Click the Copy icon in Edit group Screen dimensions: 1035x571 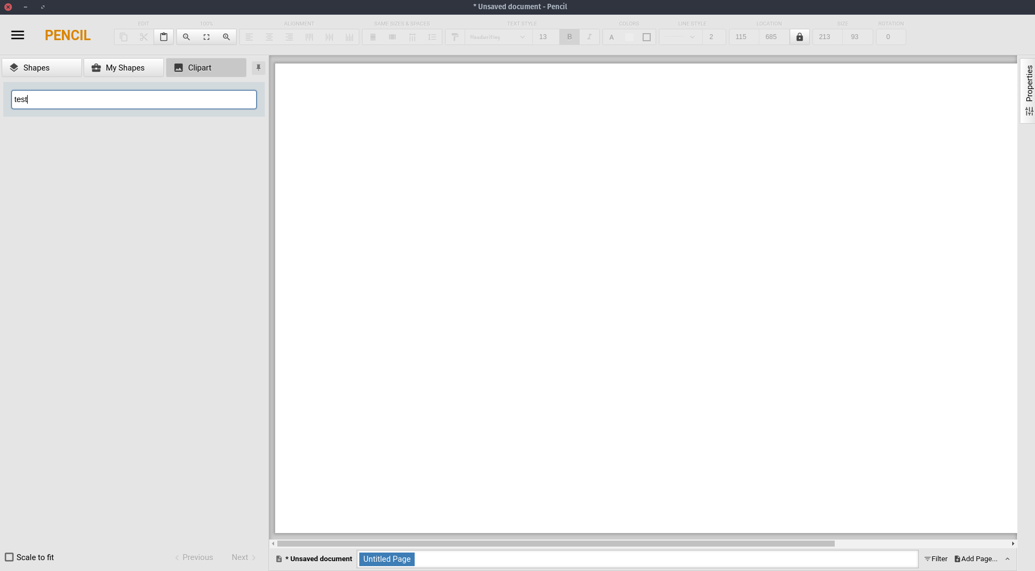[124, 37]
